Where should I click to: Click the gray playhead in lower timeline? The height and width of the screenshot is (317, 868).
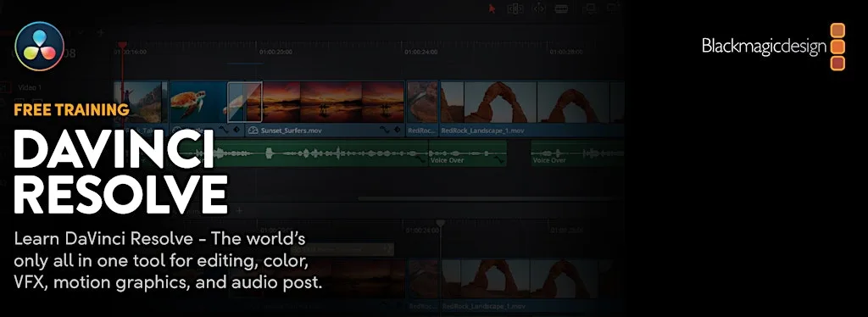click(x=440, y=223)
